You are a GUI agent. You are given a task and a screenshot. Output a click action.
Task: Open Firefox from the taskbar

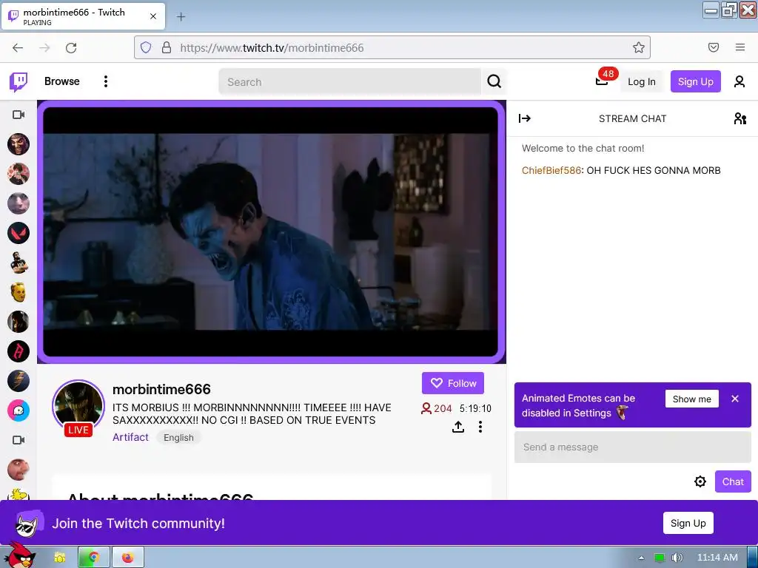[x=127, y=558]
